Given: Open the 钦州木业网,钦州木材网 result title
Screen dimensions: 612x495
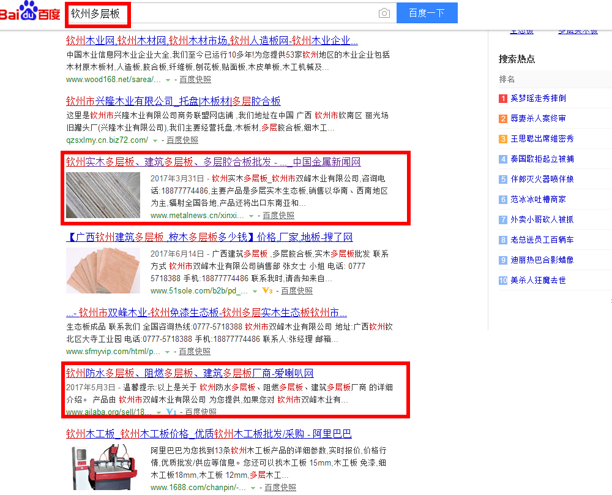Looking at the screenshot, I should click(x=212, y=40).
